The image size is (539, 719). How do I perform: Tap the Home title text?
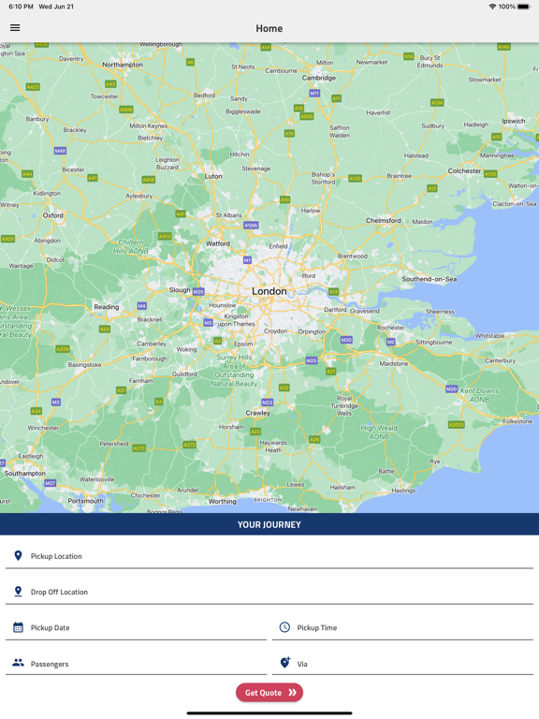click(269, 28)
